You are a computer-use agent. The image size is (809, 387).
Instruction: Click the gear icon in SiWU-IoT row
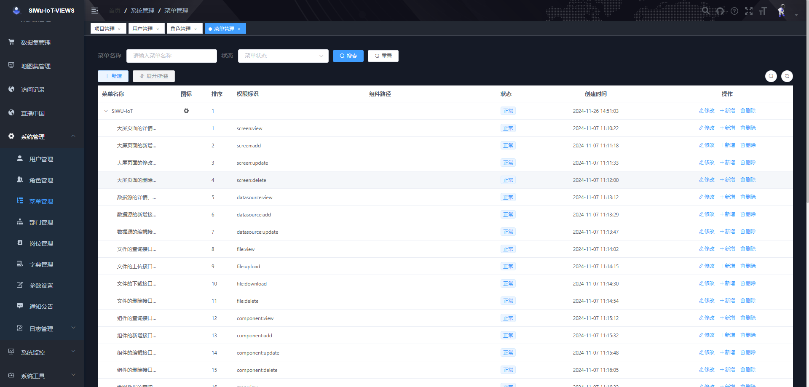point(186,111)
